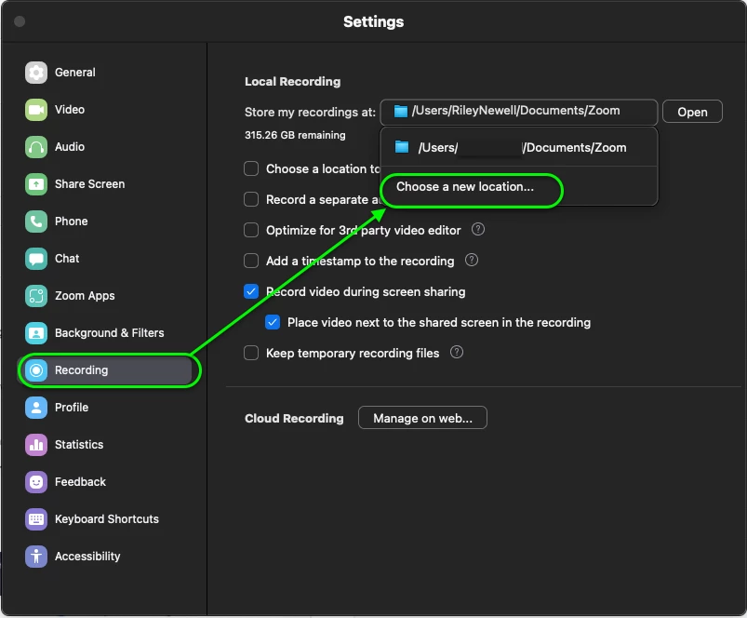Select the Profile person icon
747x618 pixels.
tap(36, 408)
